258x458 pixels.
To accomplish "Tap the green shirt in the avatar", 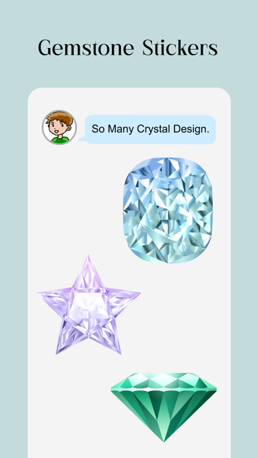I will point(60,140).
